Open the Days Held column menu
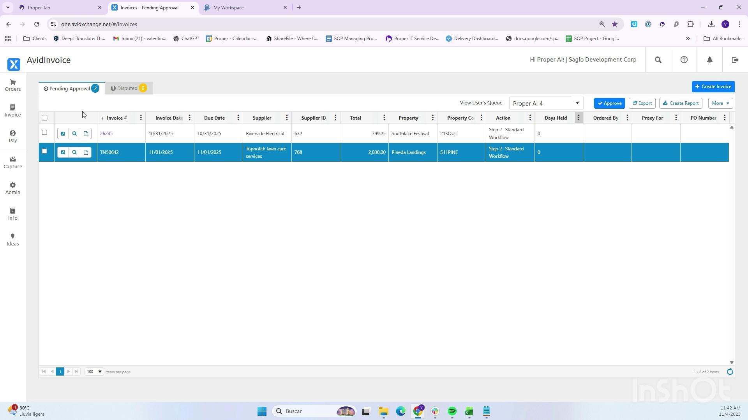 579,118
